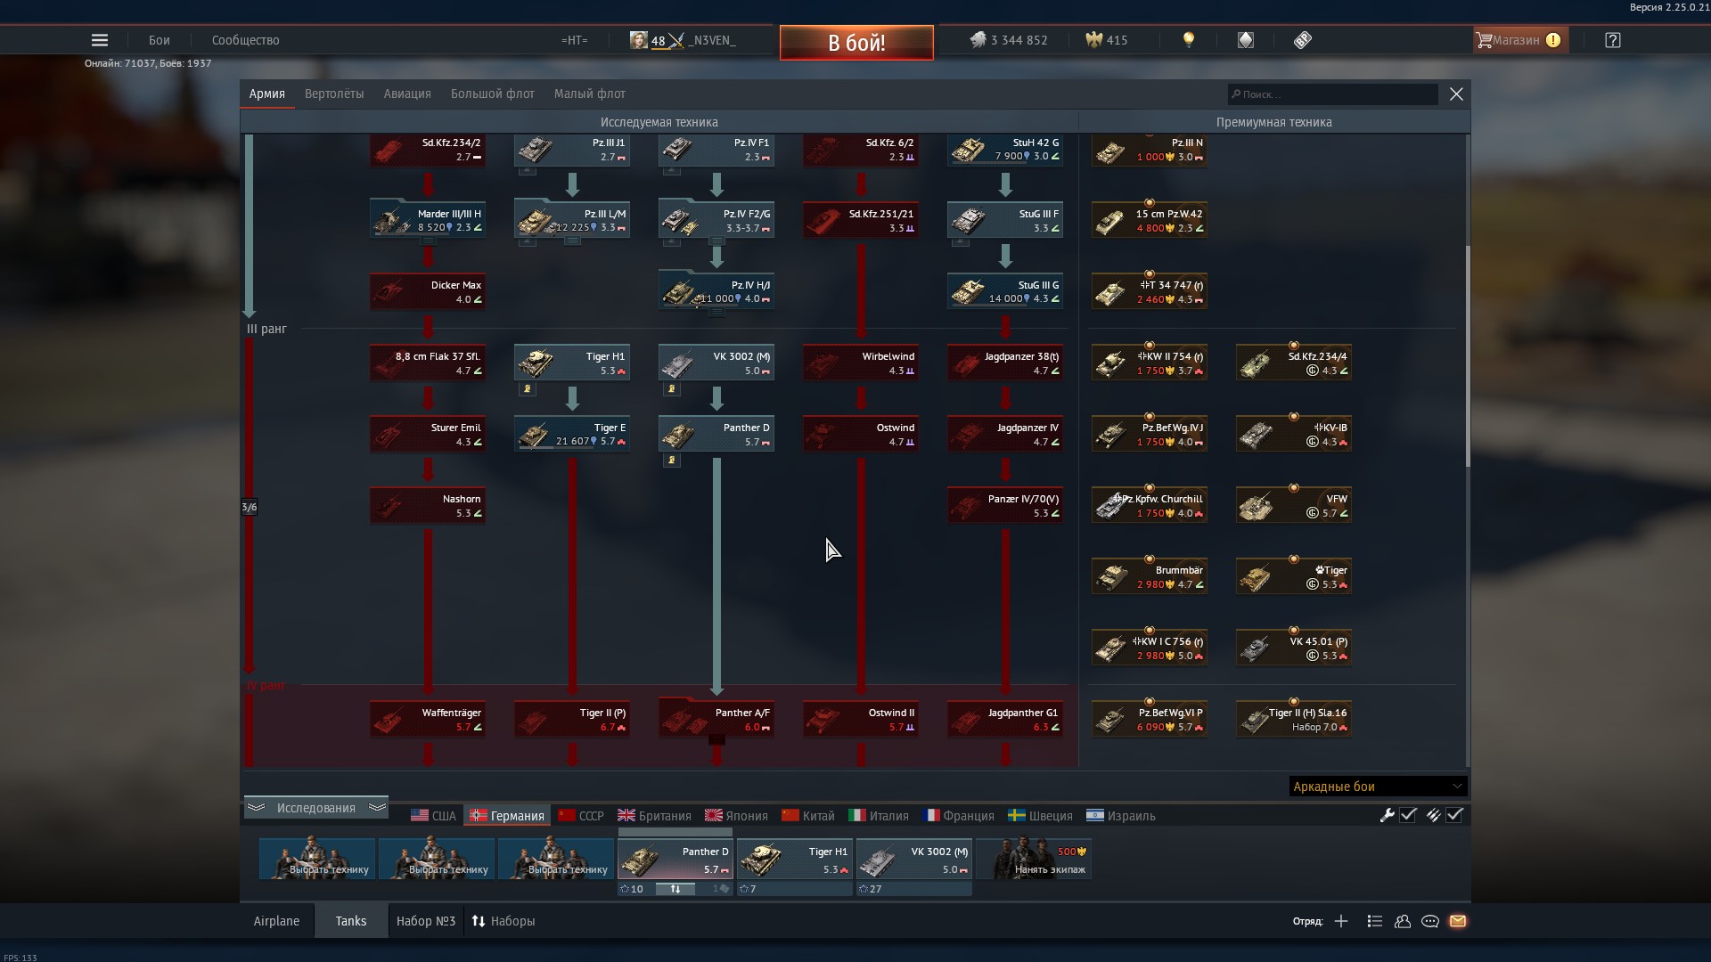The image size is (1711, 962).
Task: Click the player avatar next to level 48
Action: coord(638,40)
